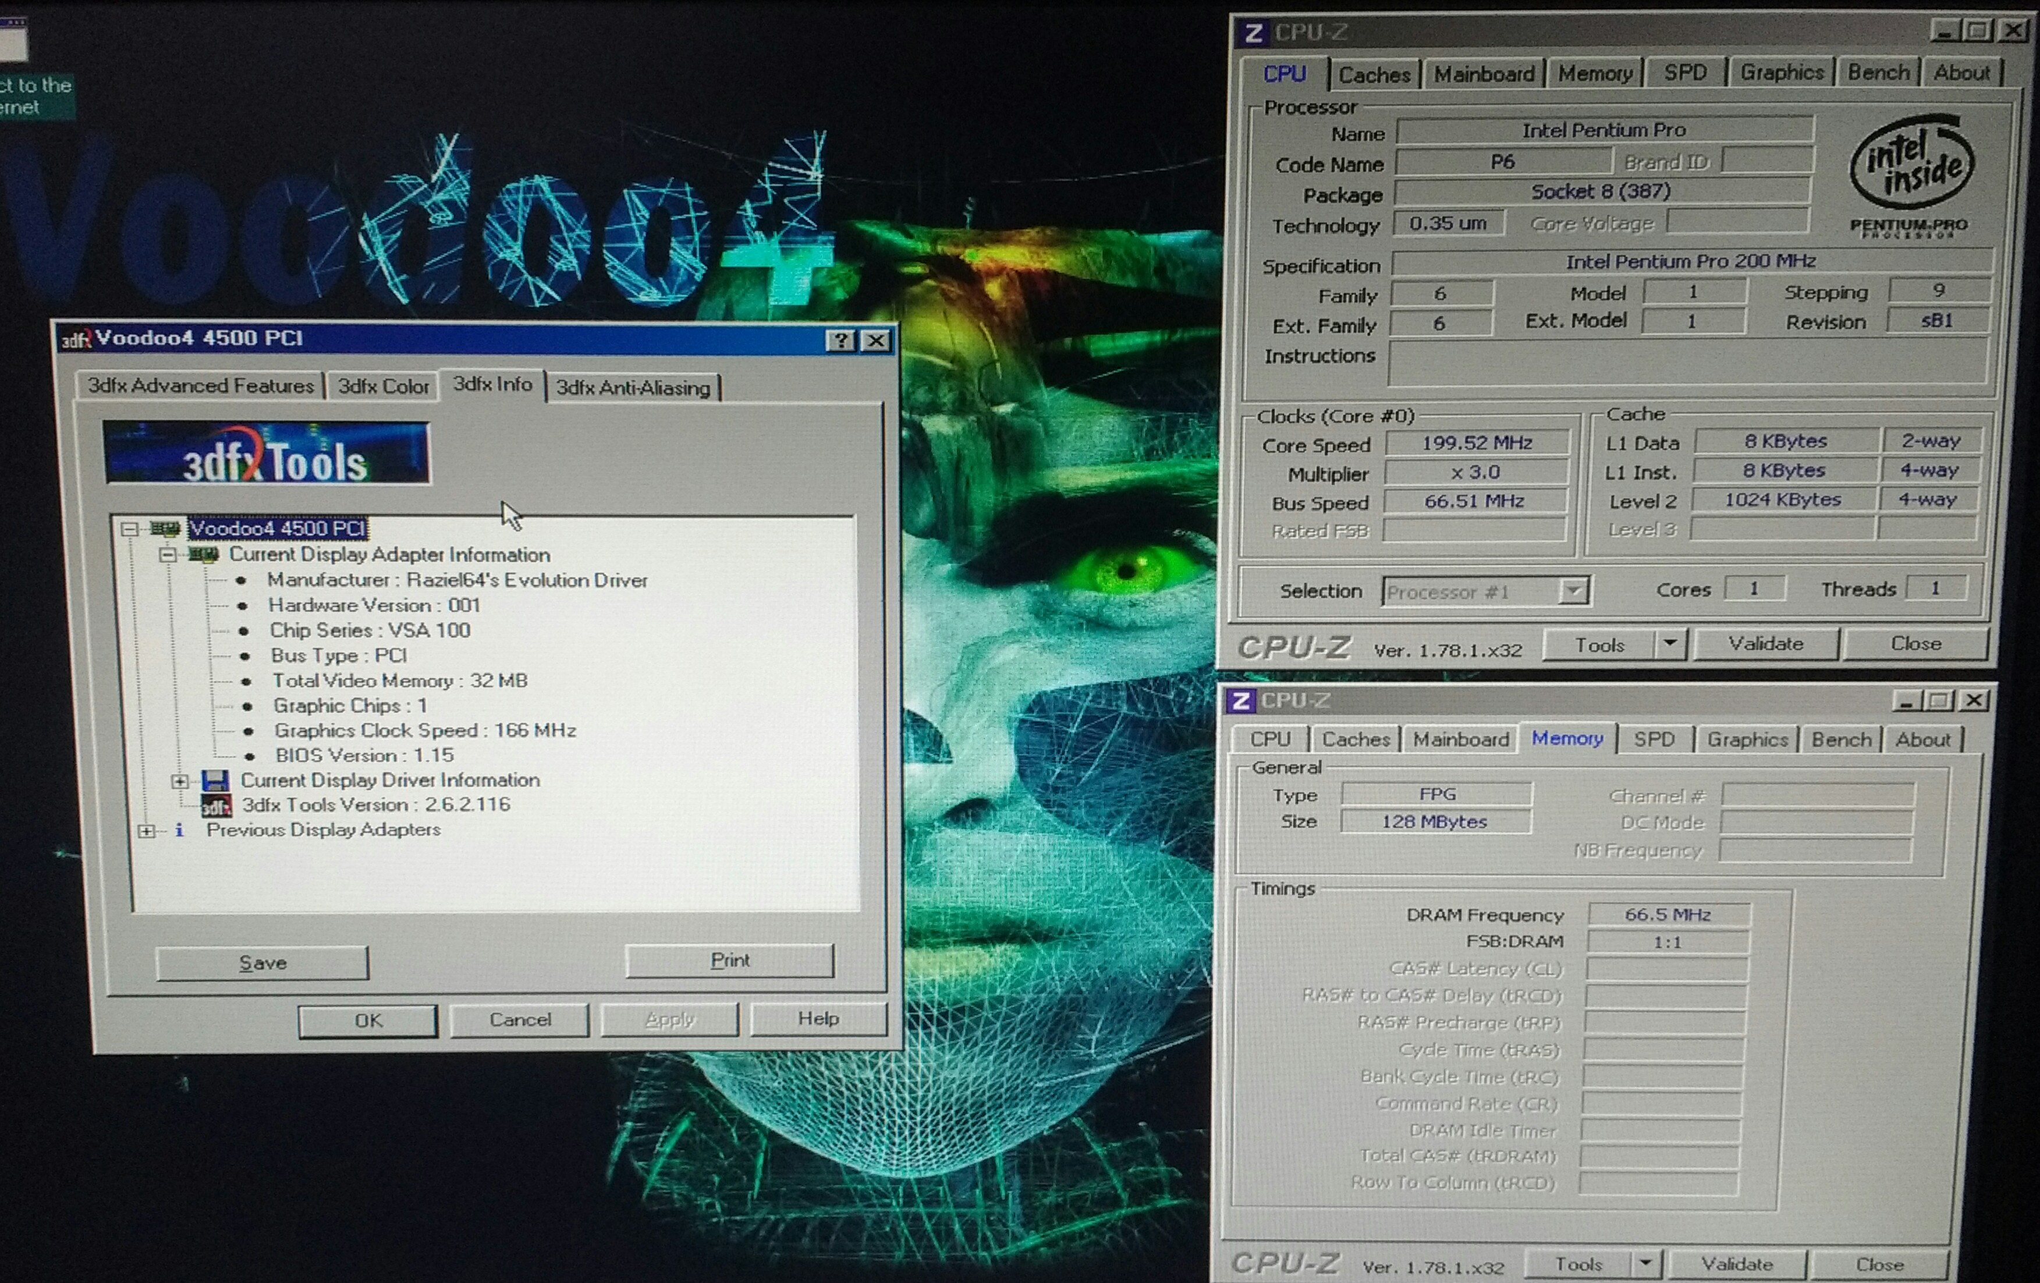
Task: Open Bench tab in upper CPU-Z window
Action: click(1878, 73)
